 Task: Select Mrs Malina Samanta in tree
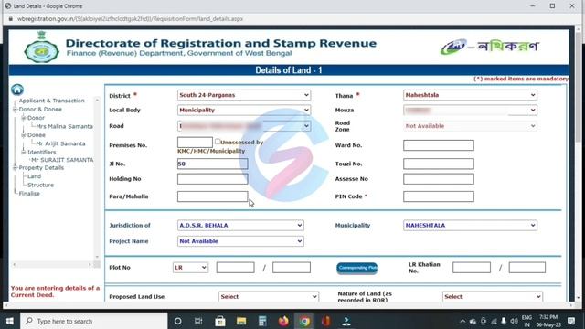[64, 126]
